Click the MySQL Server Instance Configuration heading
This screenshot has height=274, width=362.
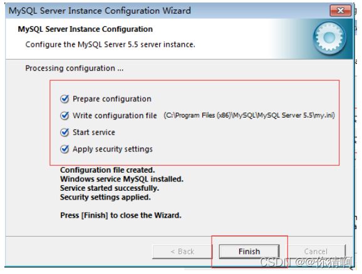[85, 29]
